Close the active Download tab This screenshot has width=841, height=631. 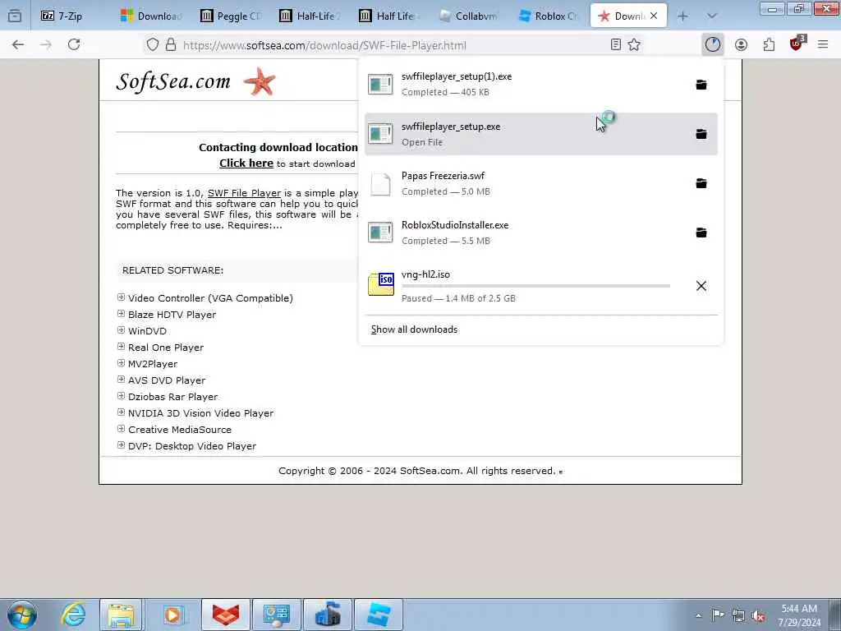click(x=654, y=16)
